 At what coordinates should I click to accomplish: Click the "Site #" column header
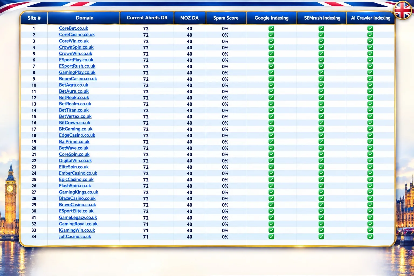[x=34, y=18]
